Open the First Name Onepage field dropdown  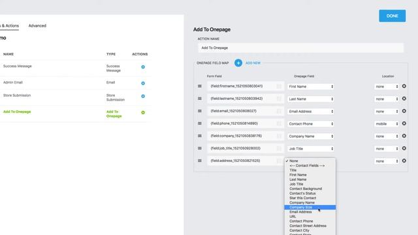[x=311, y=87]
